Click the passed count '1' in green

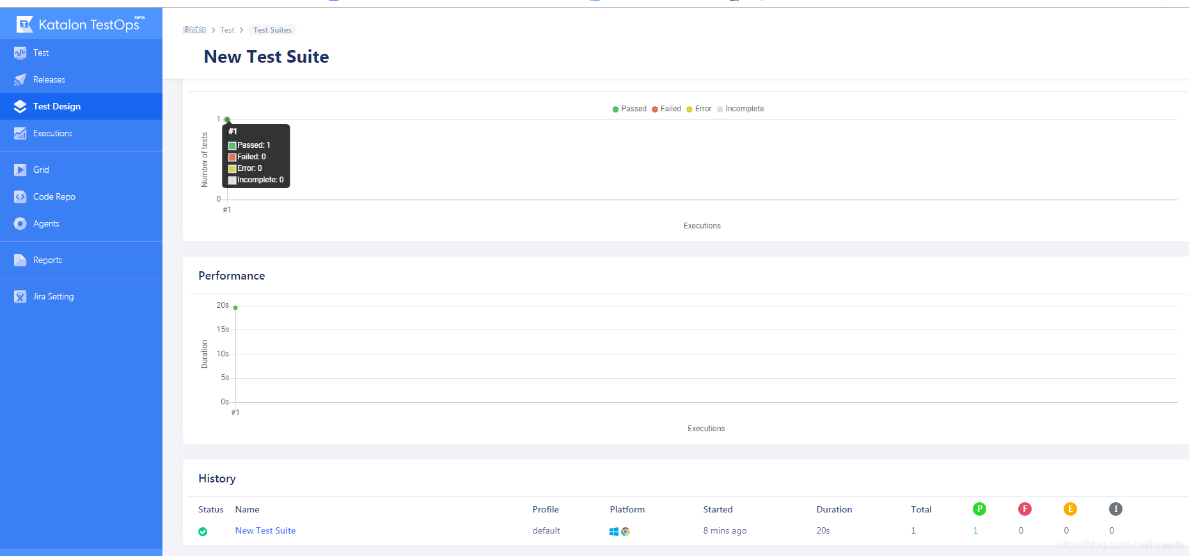975,530
